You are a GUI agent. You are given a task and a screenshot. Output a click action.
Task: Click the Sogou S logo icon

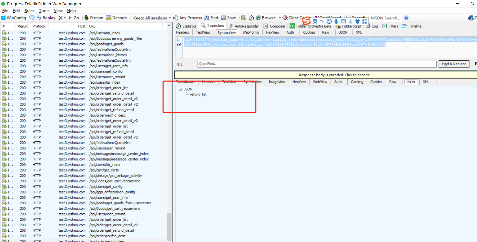(x=306, y=21)
